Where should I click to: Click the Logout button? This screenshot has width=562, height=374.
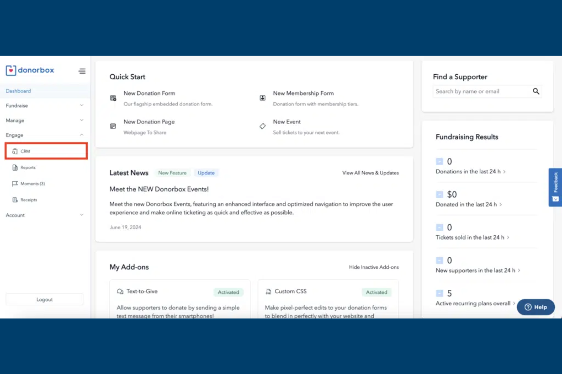pyautogui.click(x=44, y=299)
